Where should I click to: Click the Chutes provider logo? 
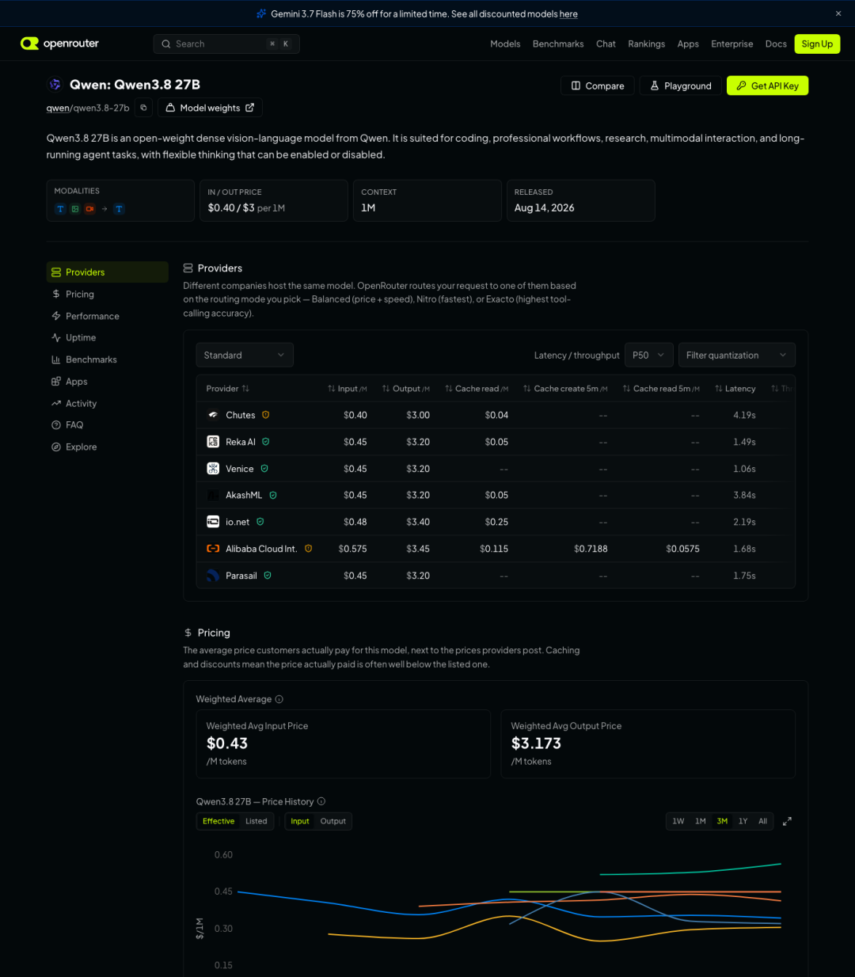pos(213,415)
